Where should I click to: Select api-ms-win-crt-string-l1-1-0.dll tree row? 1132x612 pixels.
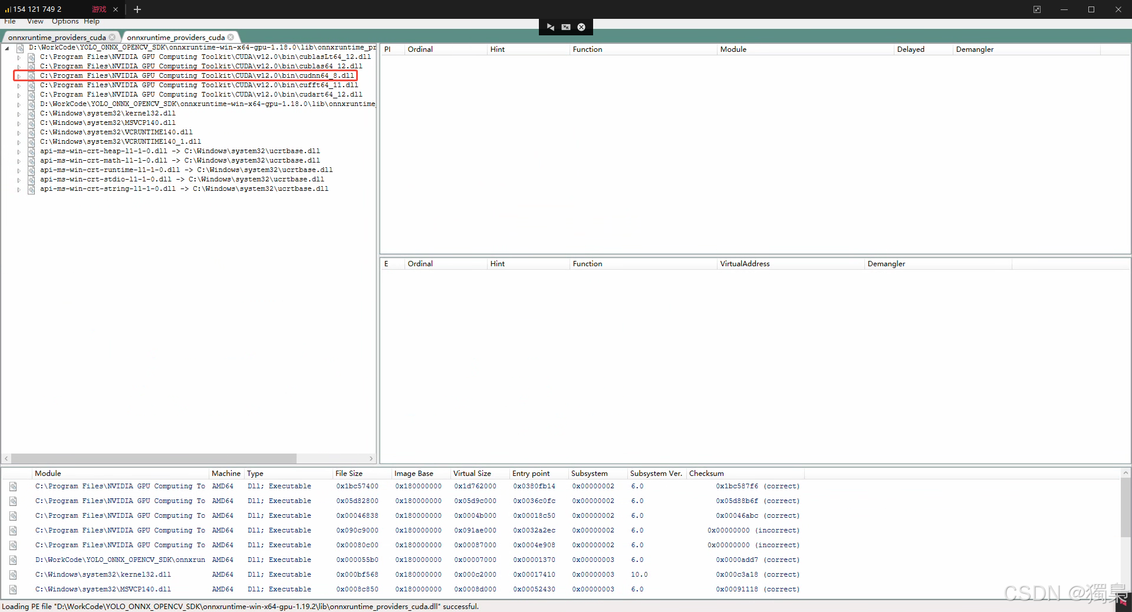coord(184,189)
